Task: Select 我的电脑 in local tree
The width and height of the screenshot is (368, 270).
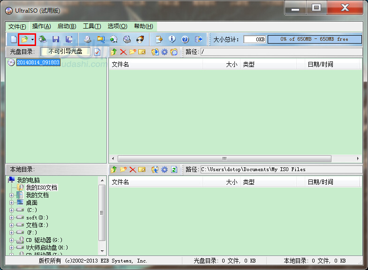Action: coord(29,180)
